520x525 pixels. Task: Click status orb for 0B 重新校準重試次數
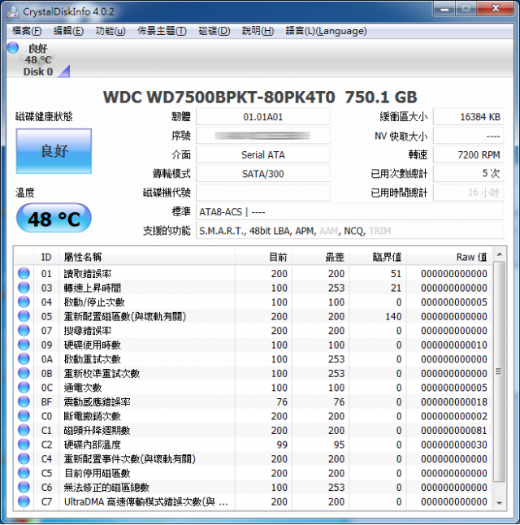24,373
